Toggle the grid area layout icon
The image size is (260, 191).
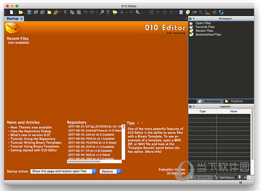pos(171,12)
